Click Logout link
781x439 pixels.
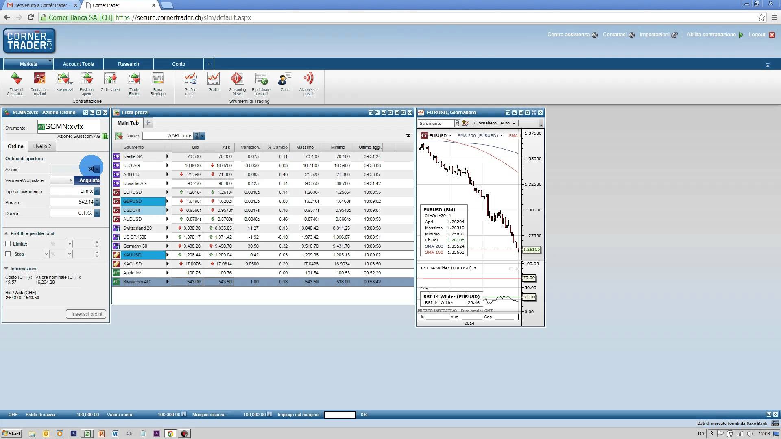(757, 35)
